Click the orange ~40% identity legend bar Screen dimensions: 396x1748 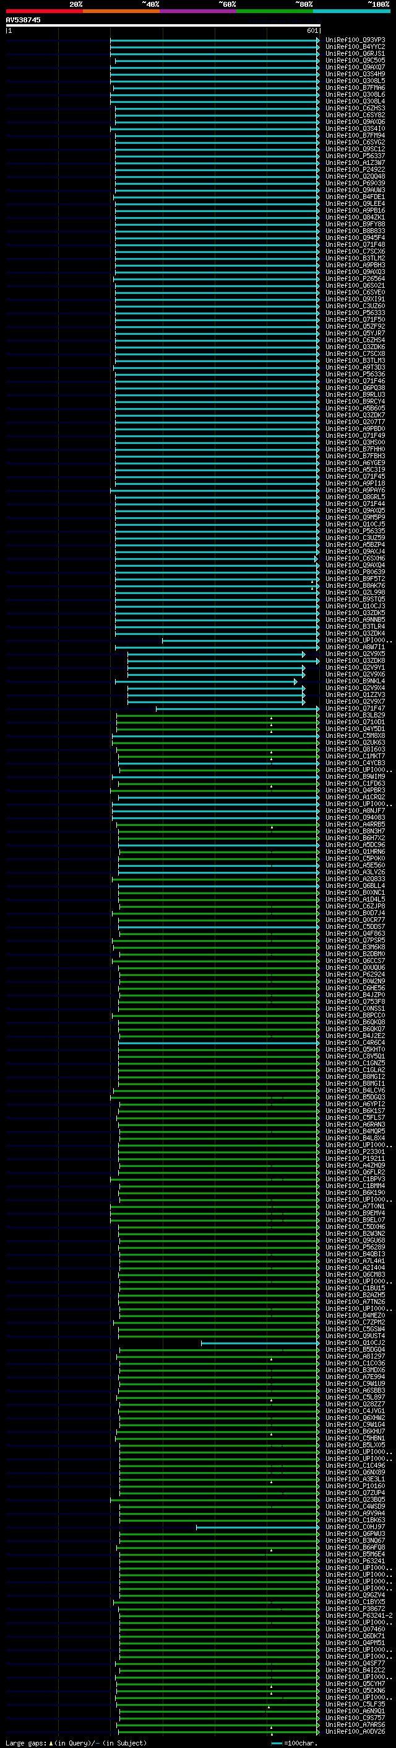click(121, 11)
